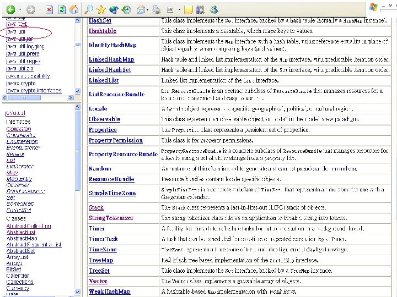Open Collections in the Classes list

(20, 282)
